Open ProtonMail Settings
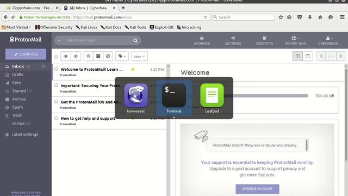Viewport: 348px width, 196px height. (233, 41)
